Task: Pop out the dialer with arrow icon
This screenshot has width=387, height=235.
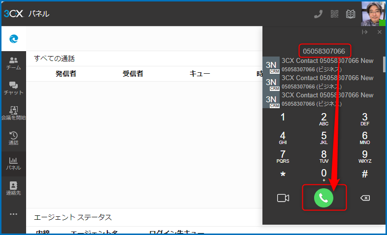Action: click(x=364, y=32)
